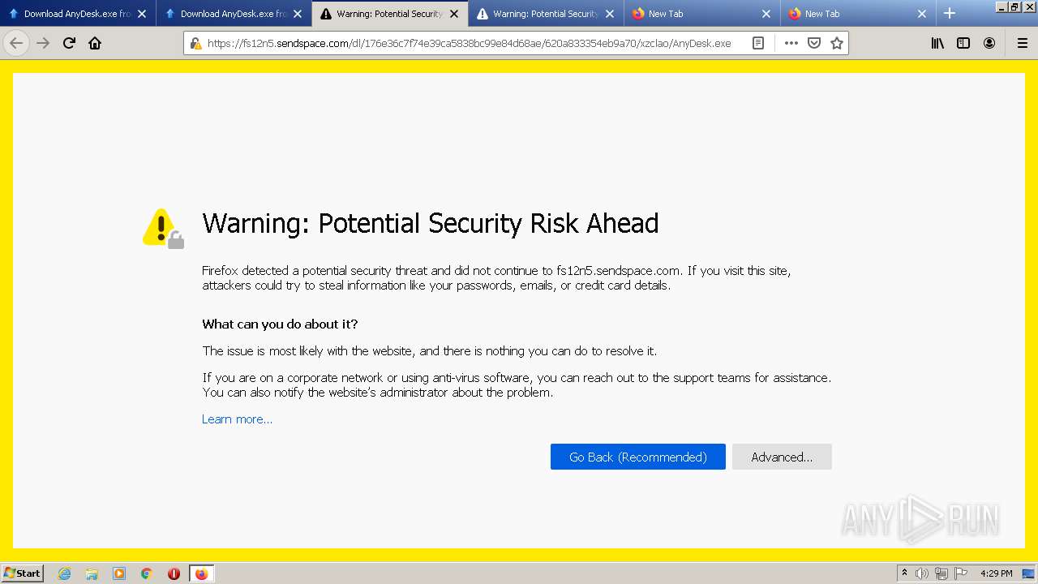
Task: Open the hamburger application menu
Action: pos(1022,43)
